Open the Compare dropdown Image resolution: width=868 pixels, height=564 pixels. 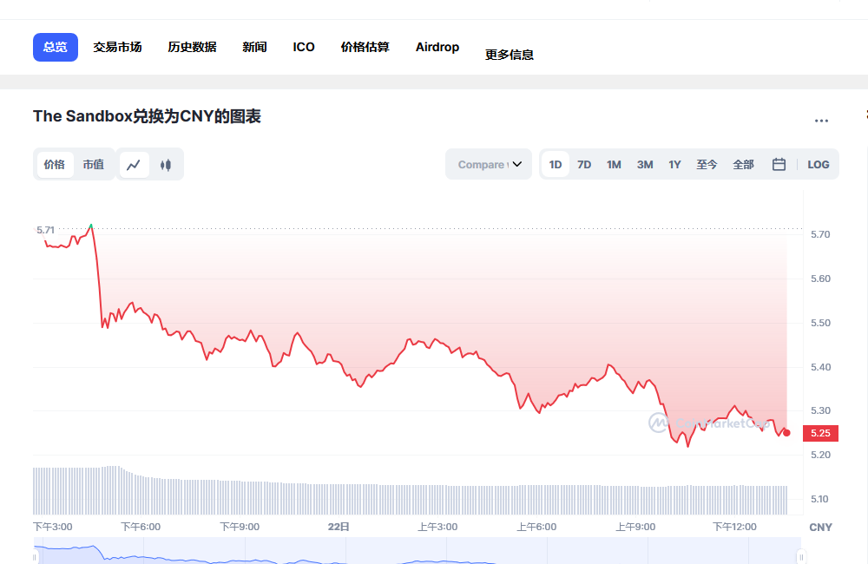[x=489, y=164]
